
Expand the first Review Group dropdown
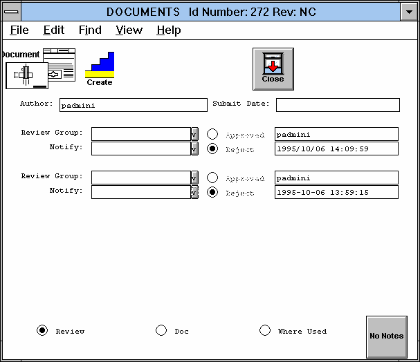[x=194, y=134]
